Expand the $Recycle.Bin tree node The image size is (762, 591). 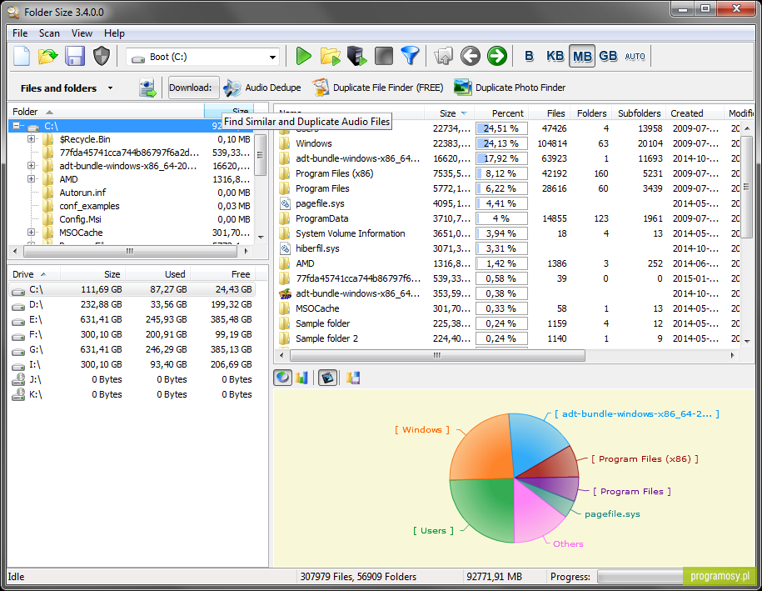click(31, 139)
